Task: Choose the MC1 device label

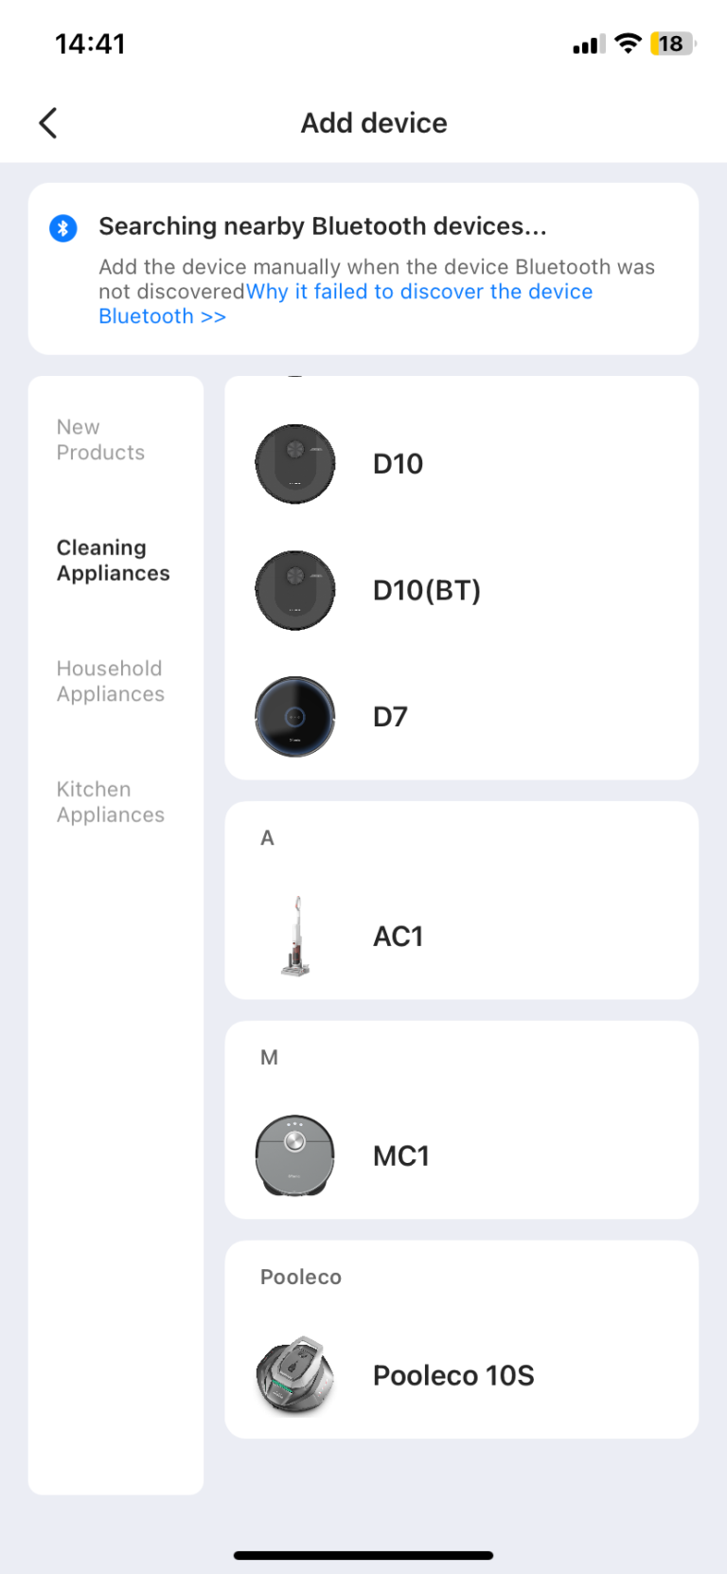Action: click(x=401, y=1156)
